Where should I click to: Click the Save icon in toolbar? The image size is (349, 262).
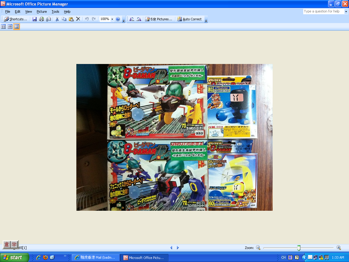click(35, 19)
